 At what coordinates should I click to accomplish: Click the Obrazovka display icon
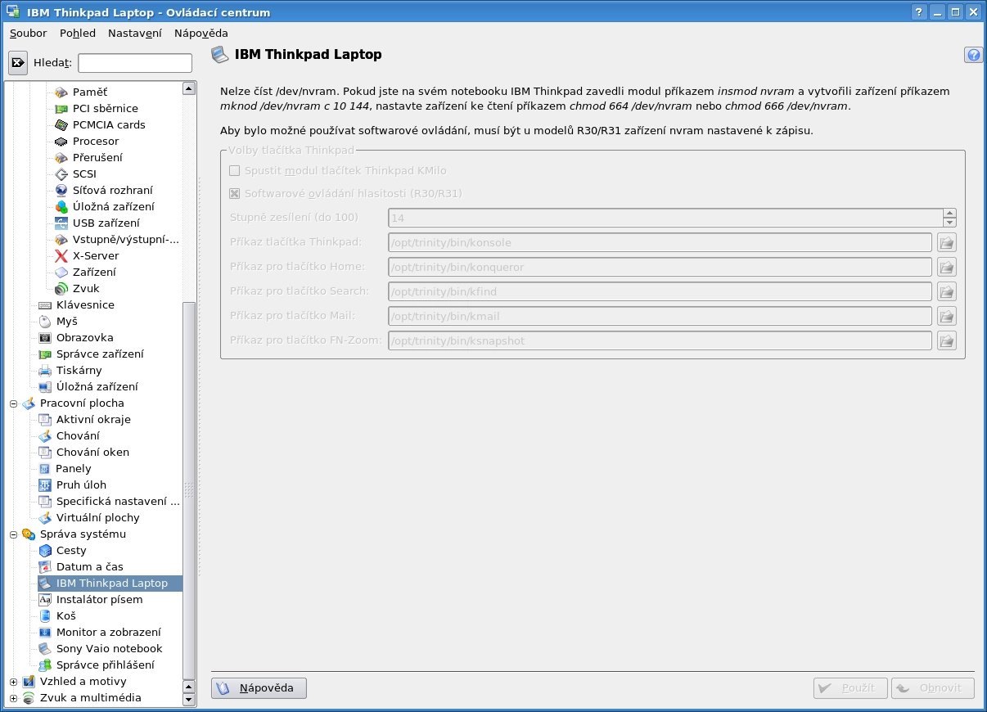pos(45,338)
